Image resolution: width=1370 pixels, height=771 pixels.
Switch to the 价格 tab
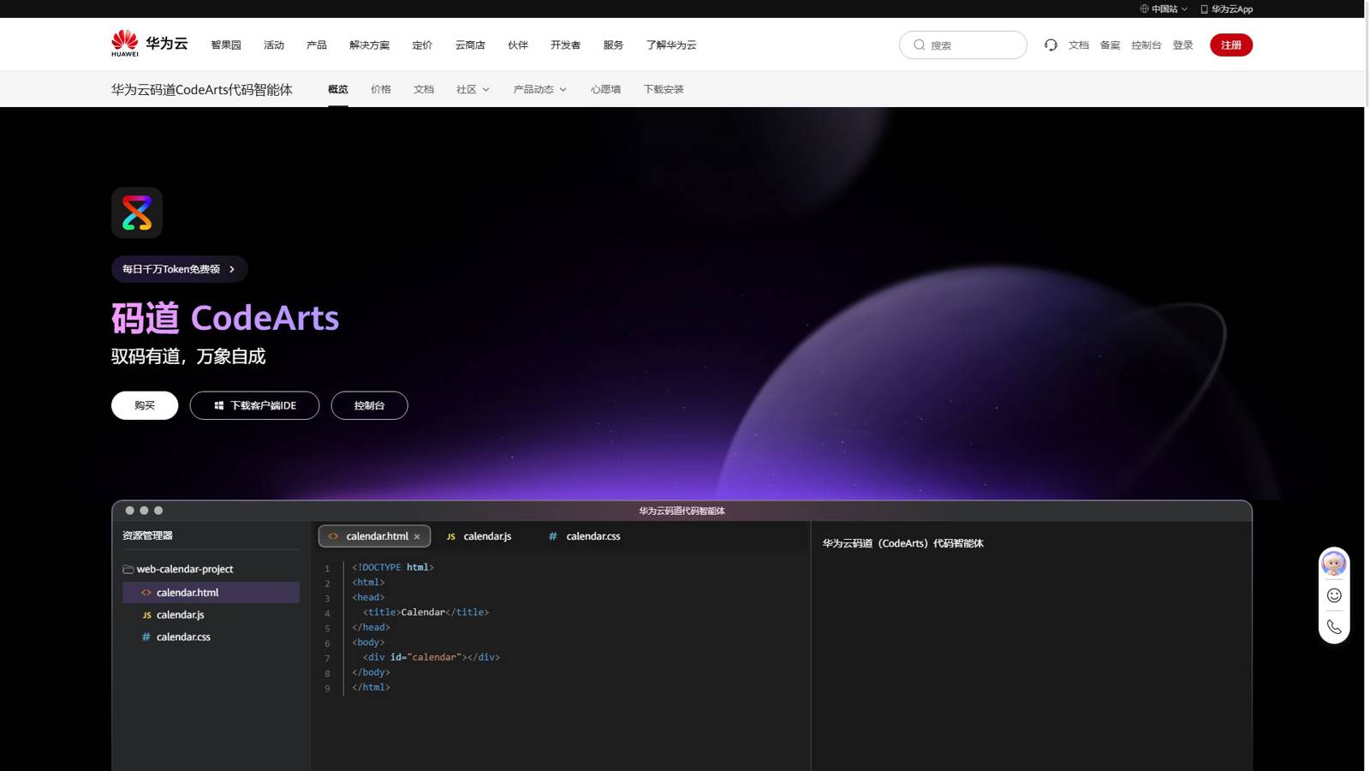coord(381,89)
